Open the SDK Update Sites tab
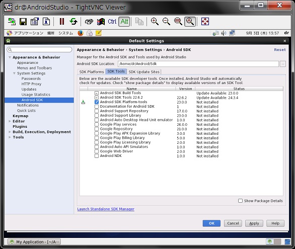The width and height of the screenshot is (295, 249). (x=144, y=72)
